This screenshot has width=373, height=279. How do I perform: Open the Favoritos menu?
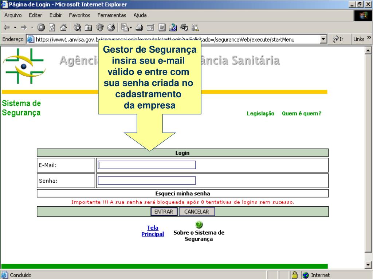[x=79, y=15]
